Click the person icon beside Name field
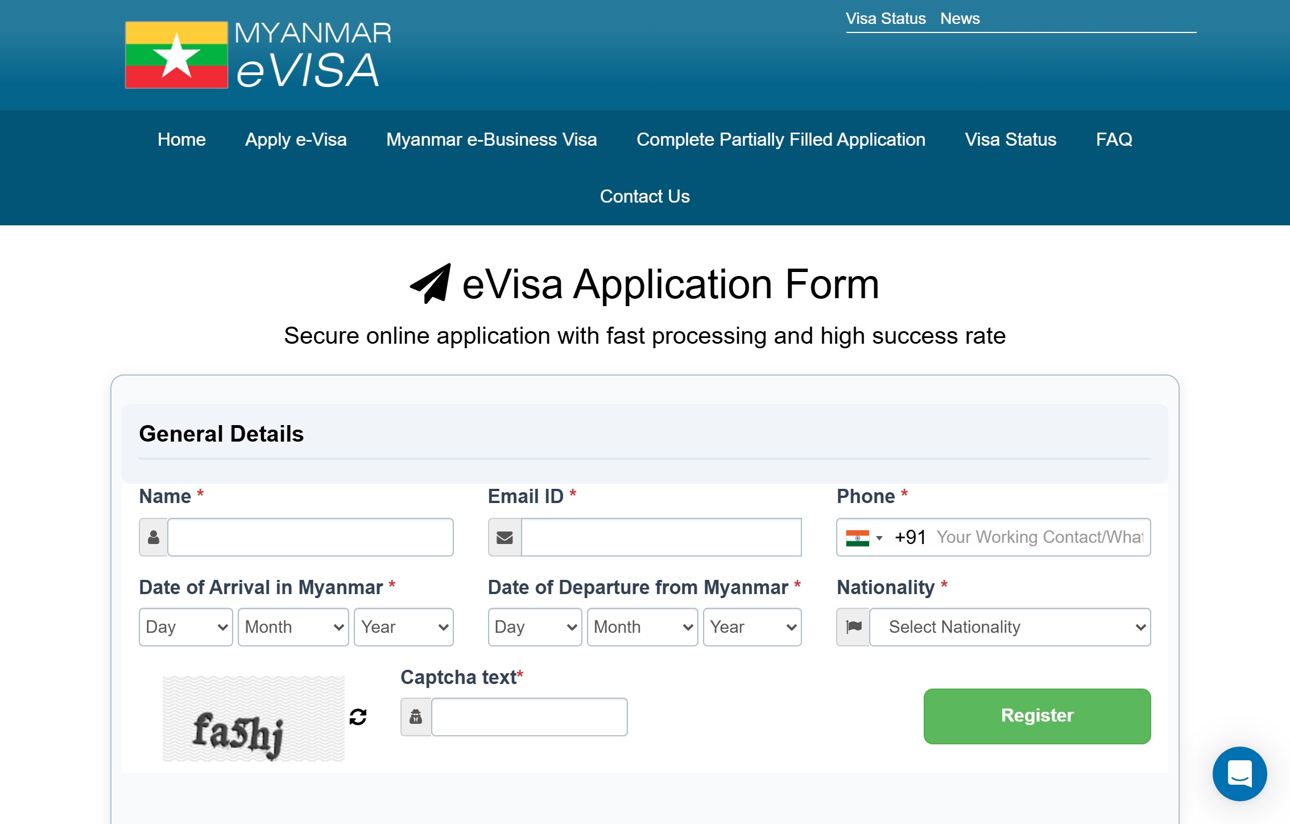Viewport: 1290px width, 824px height. click(154, 537)
